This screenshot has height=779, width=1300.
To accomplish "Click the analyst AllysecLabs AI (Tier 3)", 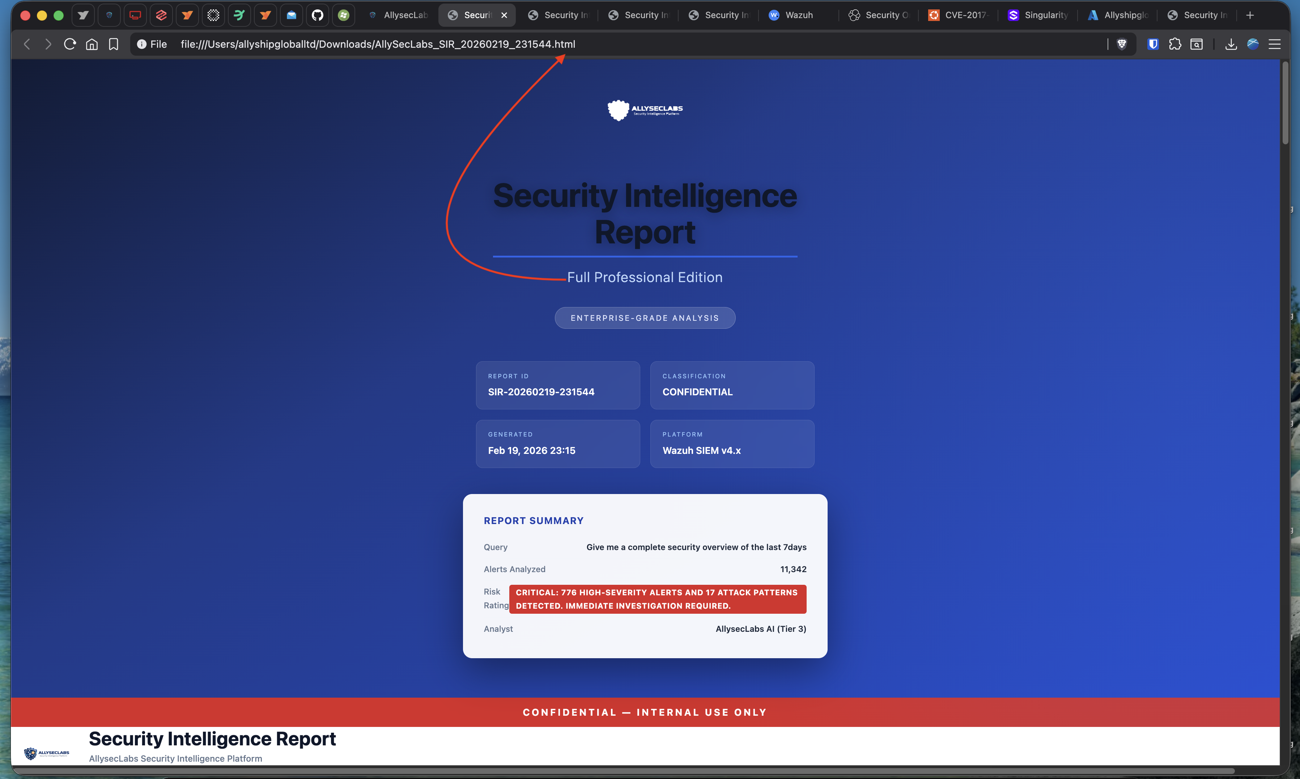I will 761,629.
